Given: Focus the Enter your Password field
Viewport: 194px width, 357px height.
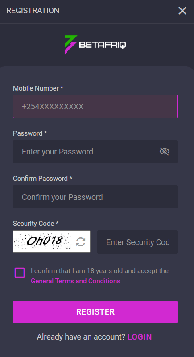Looking at the screenshot, I should [95, 152].
